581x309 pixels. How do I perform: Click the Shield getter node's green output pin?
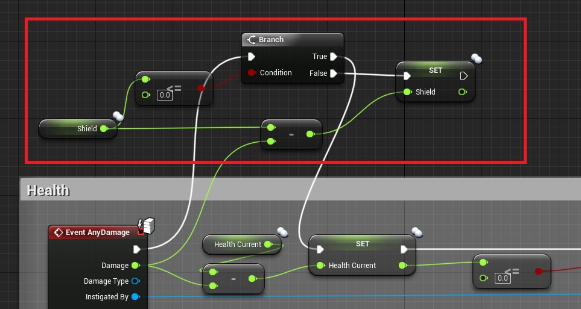click(x=104, y=128)
